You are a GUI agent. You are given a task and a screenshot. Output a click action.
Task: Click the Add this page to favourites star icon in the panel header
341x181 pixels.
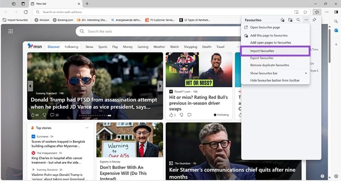click(282, 20)
